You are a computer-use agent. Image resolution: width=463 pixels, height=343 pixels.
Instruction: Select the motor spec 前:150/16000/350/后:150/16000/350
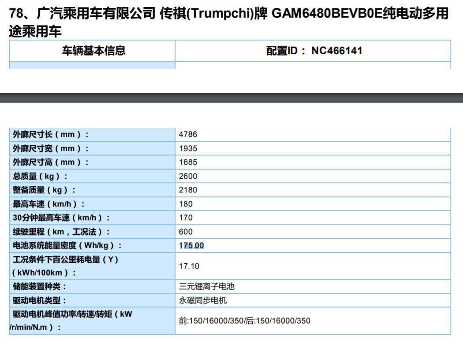[244, 321]
